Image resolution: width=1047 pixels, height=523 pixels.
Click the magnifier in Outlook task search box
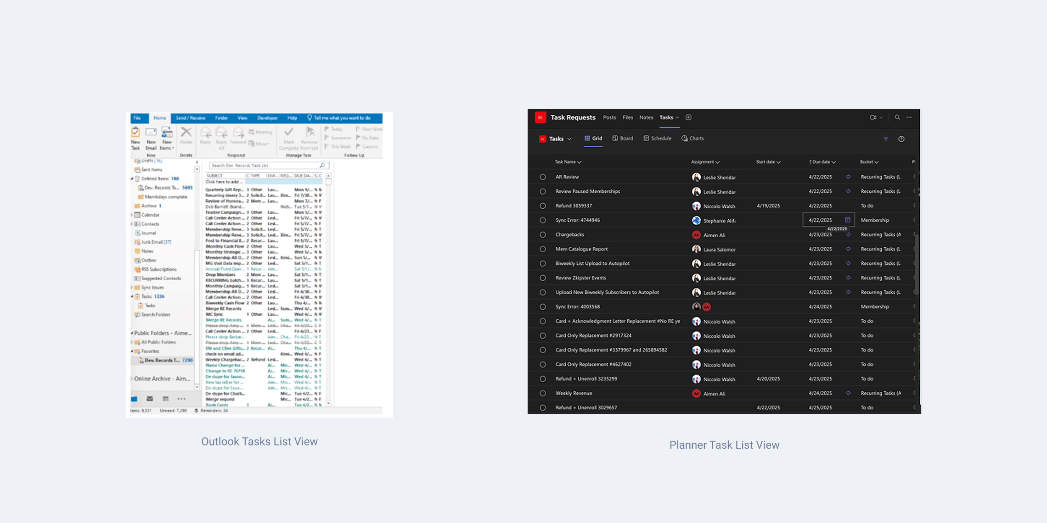point(322,166)
